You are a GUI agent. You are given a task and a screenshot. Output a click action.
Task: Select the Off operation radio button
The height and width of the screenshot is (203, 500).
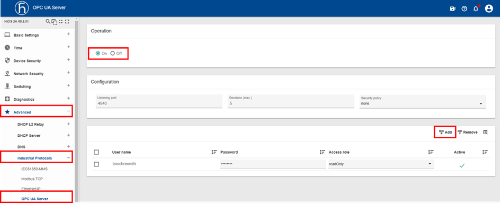112,54
